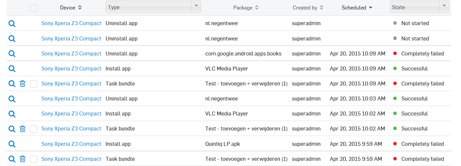Click the red Completely failed indicator of Quintiq task
Viewport: 461px width, 166px height.
pyautogui.click(x=395, y=144)
